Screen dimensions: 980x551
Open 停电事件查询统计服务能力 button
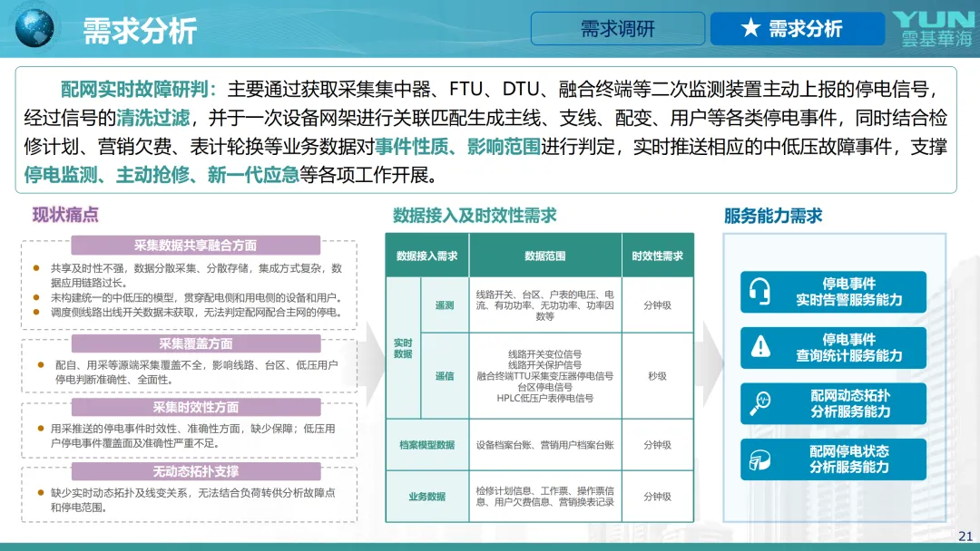833,348
